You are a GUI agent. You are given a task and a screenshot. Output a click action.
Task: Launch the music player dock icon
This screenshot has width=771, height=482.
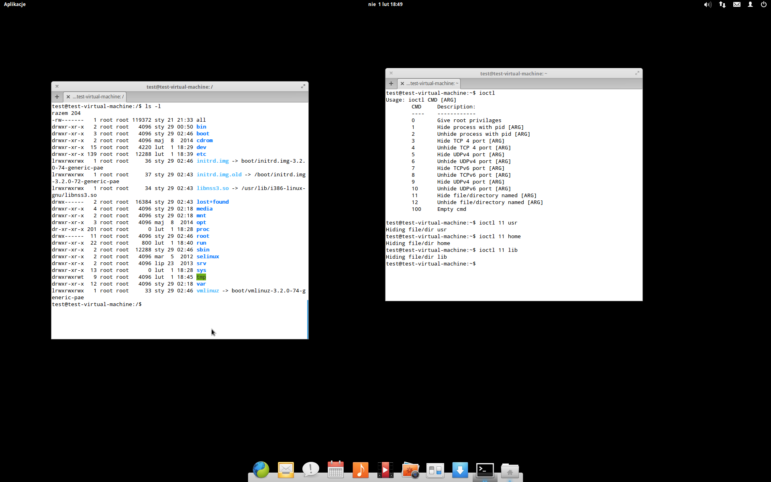click(x=360, y=470)
